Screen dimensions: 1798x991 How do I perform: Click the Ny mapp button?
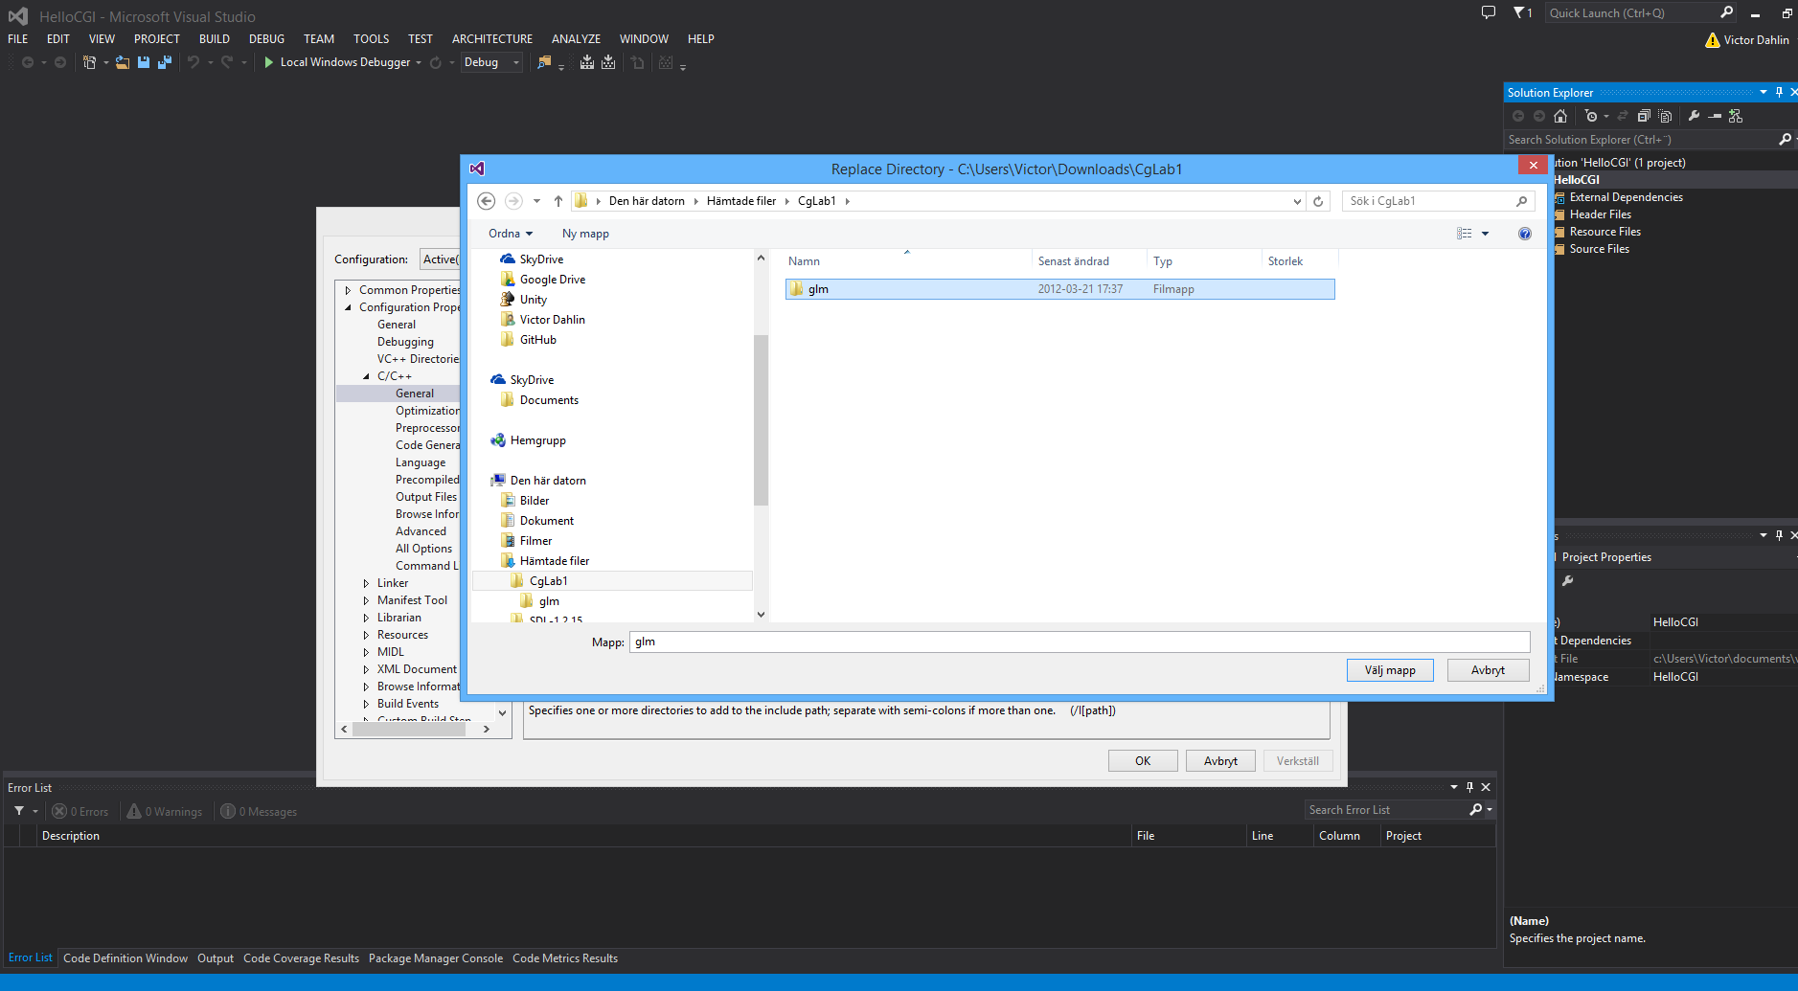(x=585, y=234)
